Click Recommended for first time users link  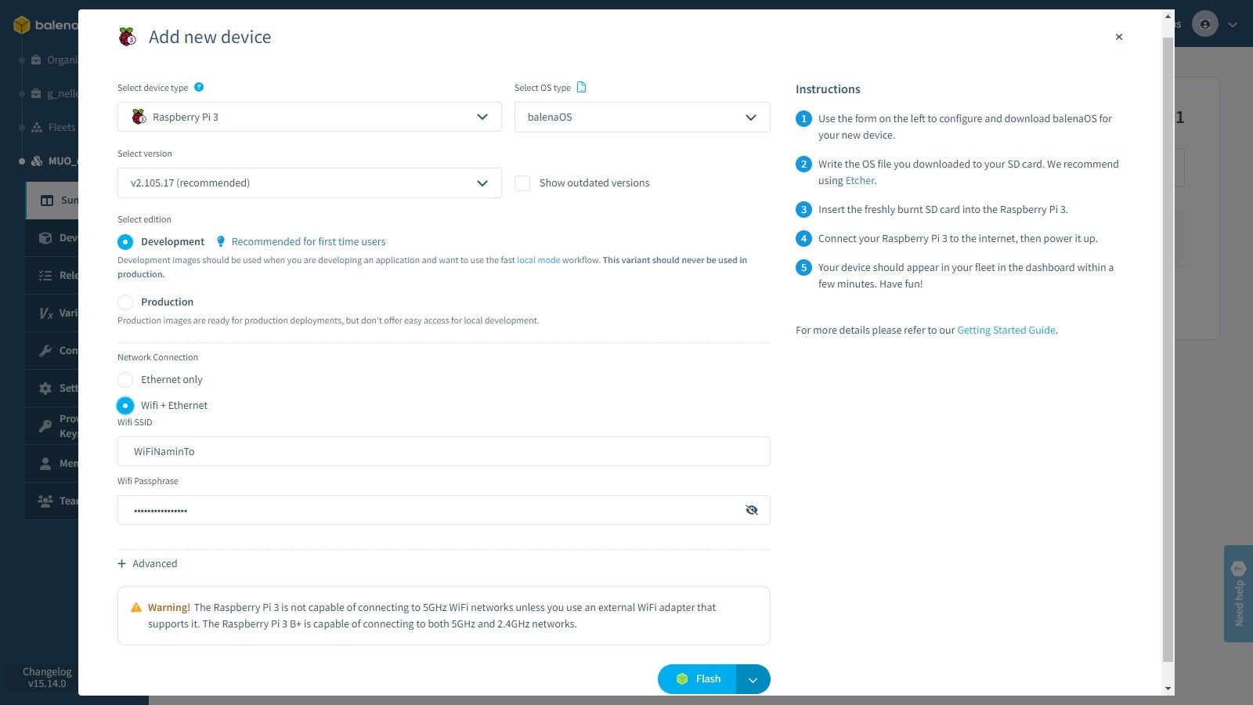309,241
